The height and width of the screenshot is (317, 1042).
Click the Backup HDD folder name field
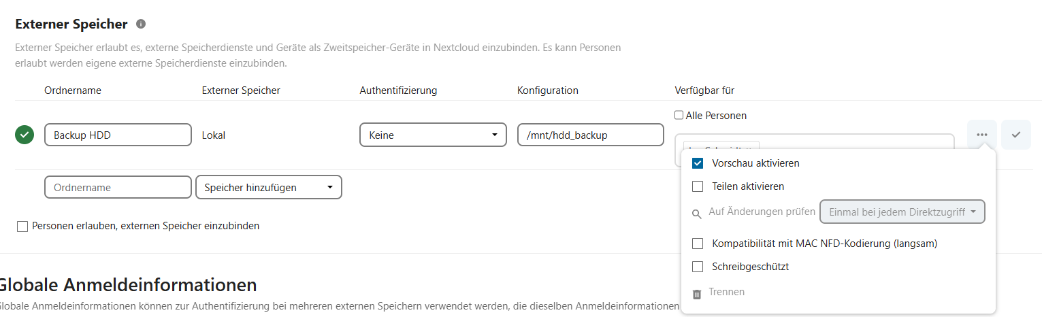[118, 135]
